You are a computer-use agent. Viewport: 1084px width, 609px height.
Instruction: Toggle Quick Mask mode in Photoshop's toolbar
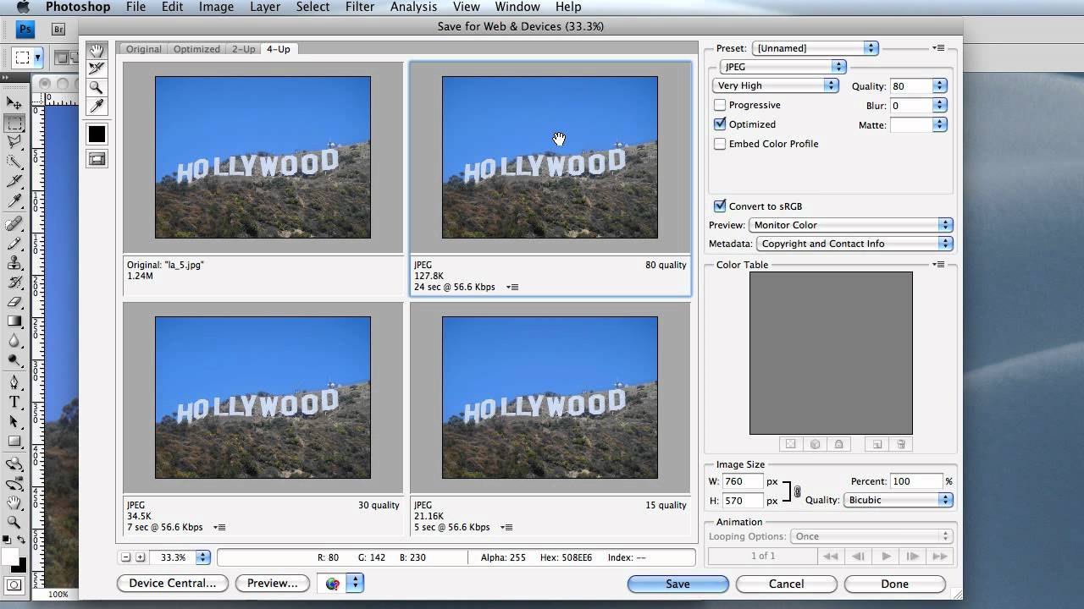click(x=14, y=584)
